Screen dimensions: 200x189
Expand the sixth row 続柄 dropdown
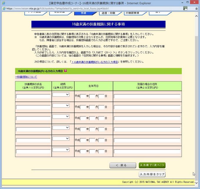61,150
